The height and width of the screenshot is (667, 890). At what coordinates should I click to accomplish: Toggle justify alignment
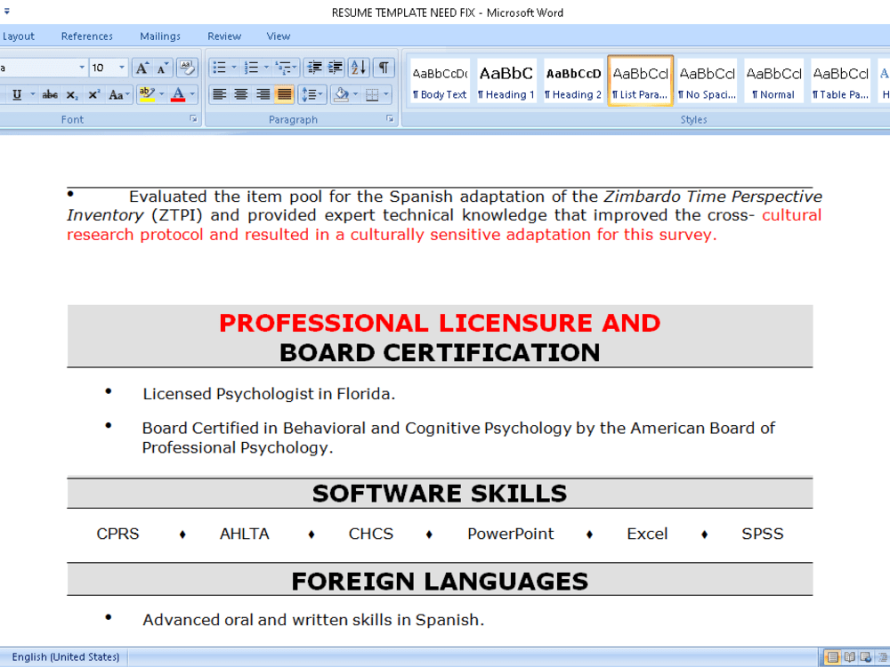pyautogui.click(x=284, y=95)
